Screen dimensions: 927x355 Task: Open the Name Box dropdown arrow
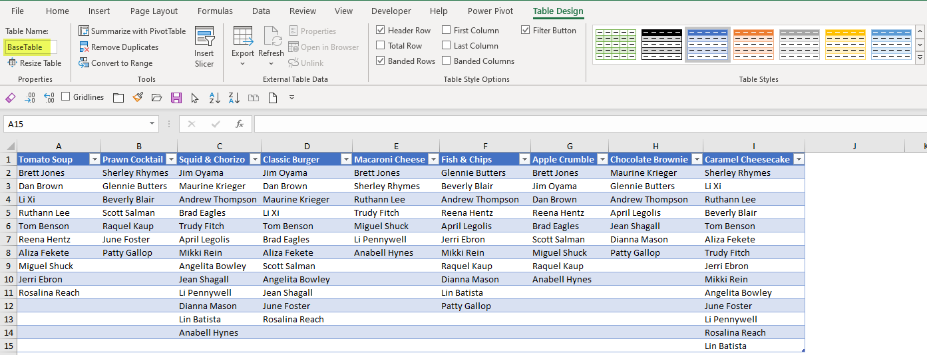coord(153,124)
